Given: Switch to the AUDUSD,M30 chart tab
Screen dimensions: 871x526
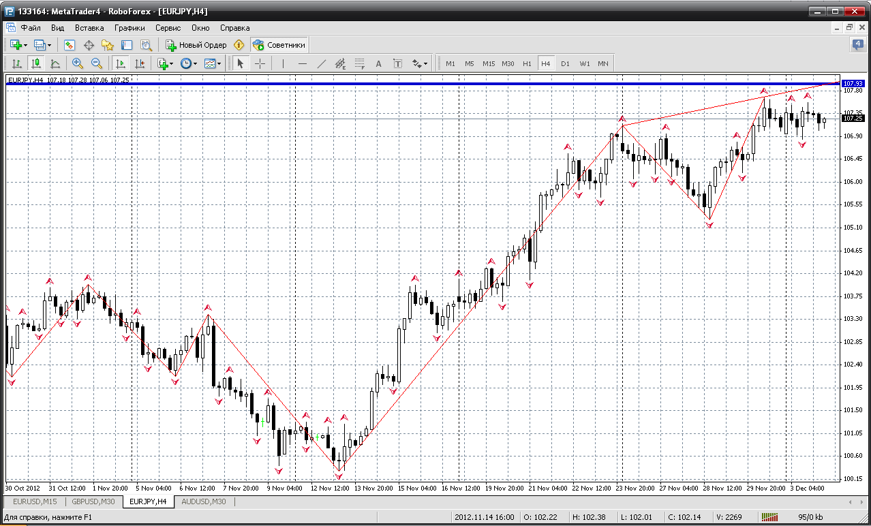Looking at the screenshot, I should coord(204,501).
